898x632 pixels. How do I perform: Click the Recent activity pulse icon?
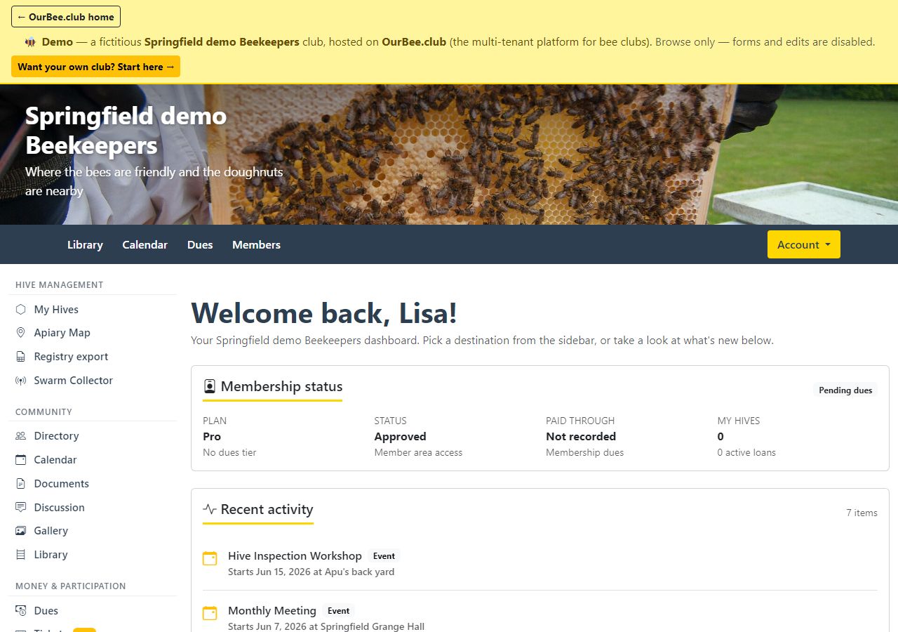tap(209, 509)
